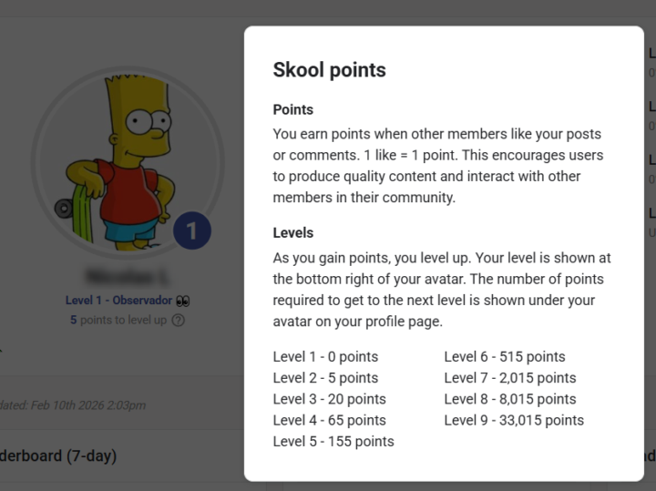656x491 pixels.
Task: Open the Level 1 - Observador link
Action: point(118,301)
